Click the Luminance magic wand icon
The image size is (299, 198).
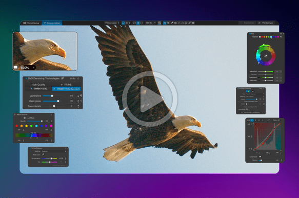click(81, 95)
